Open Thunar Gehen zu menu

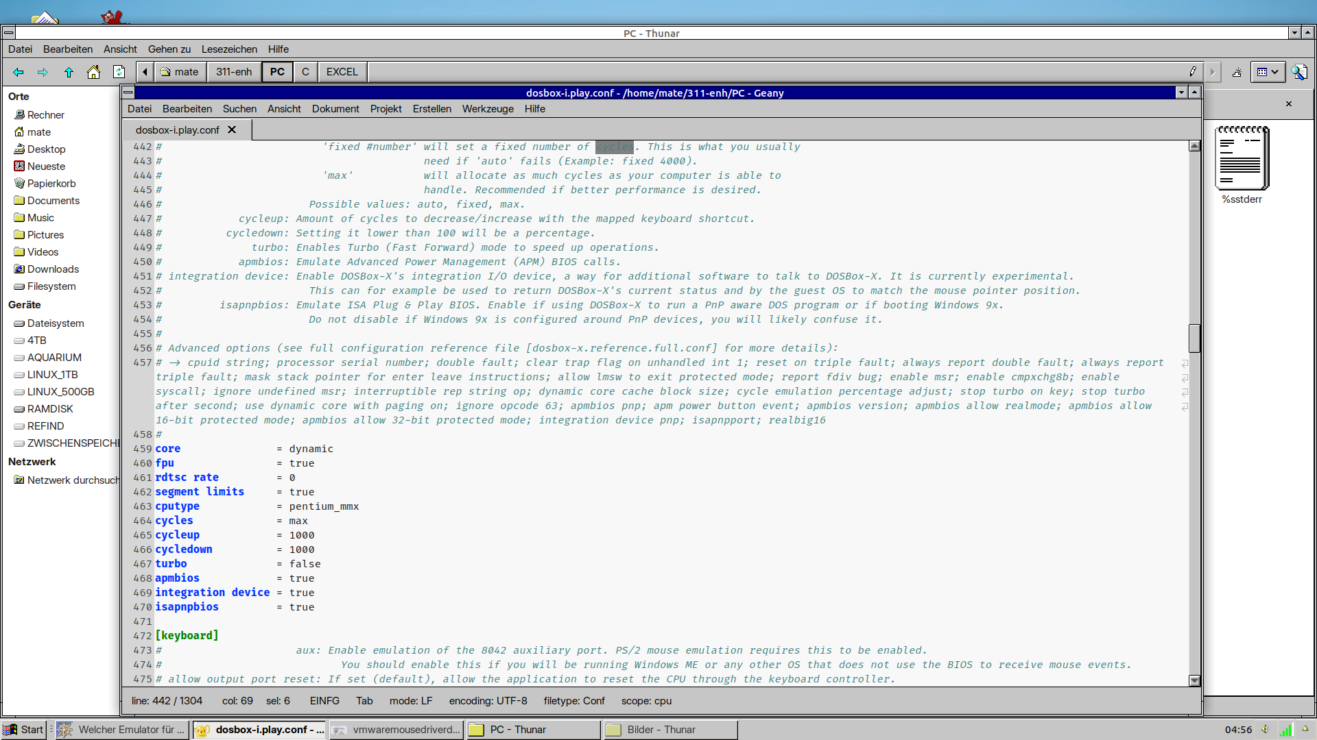pyautogui.click(x=169, y=49)
